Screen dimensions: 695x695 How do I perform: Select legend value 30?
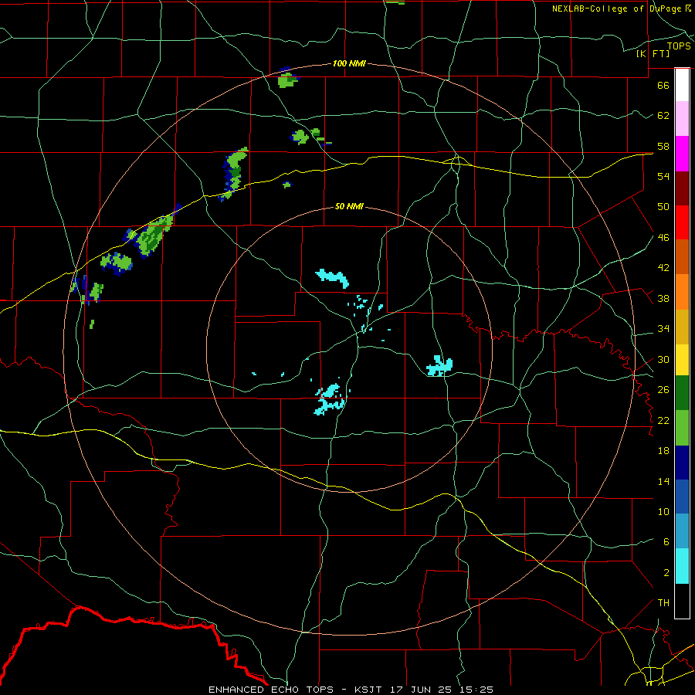(663, 359)
